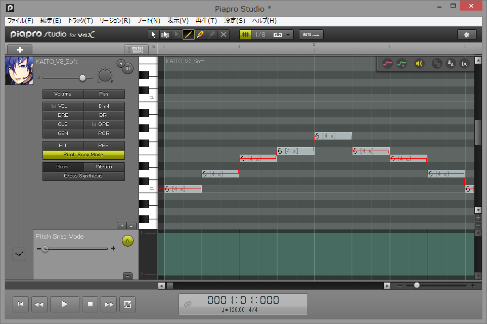The height and width of the screenshot is (324, 487).
Task: Pick the pencil draw tool
Action: [189, 34]
